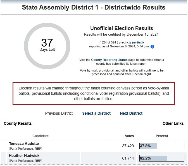Click the Votes column header

pyautogui.click(x=129, y=136)
